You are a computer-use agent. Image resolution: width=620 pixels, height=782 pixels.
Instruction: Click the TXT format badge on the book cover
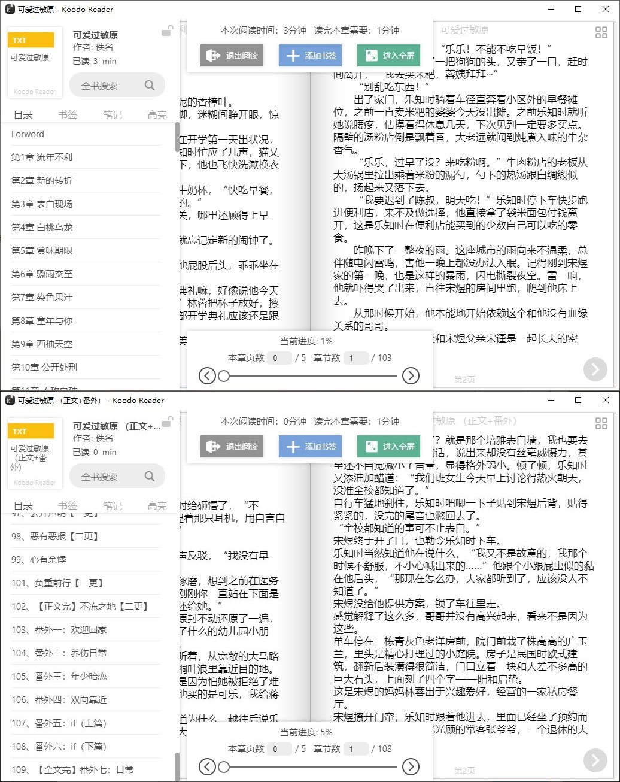point(32,40)
